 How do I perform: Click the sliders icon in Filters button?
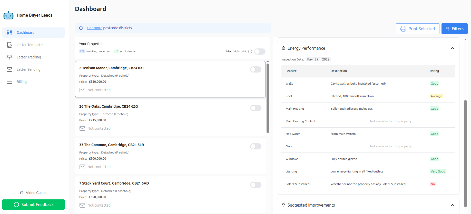pos(448,29)
